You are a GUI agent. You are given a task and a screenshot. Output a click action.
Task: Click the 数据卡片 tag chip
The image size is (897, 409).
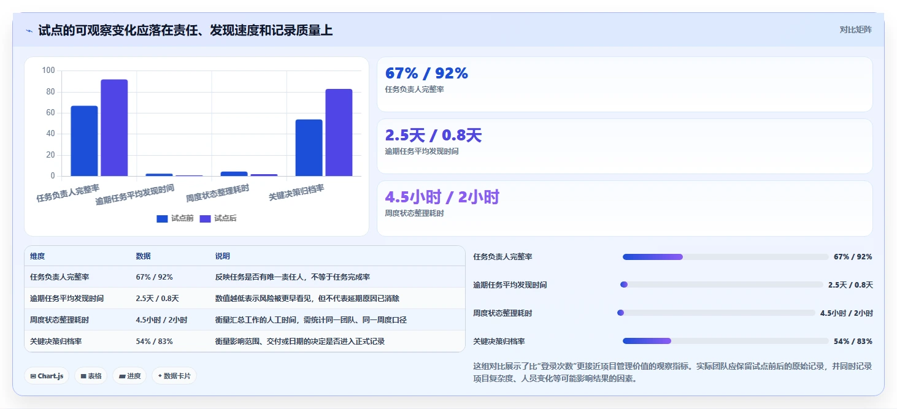click(174, 376)
